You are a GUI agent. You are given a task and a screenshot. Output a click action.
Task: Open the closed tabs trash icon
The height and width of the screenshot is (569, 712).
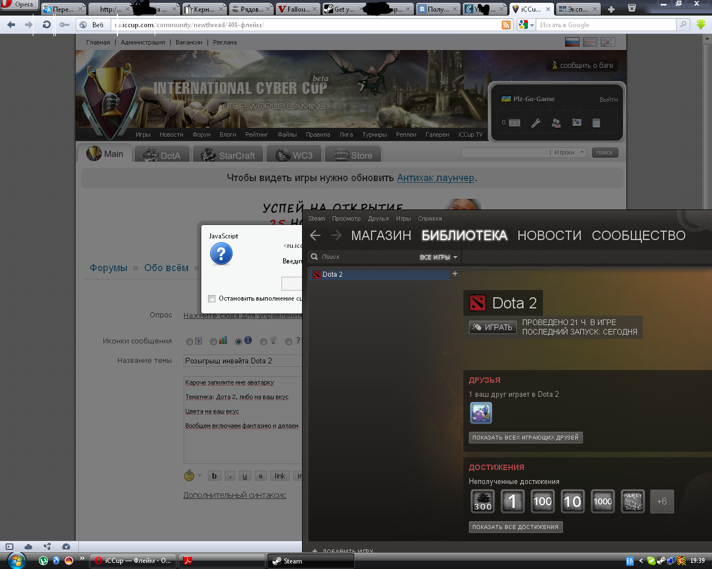tap(632, 8)
